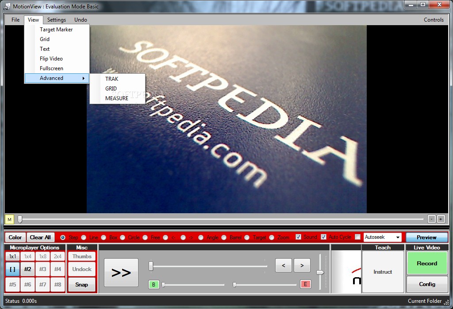Open Config under Live Video

pos(427,284)
